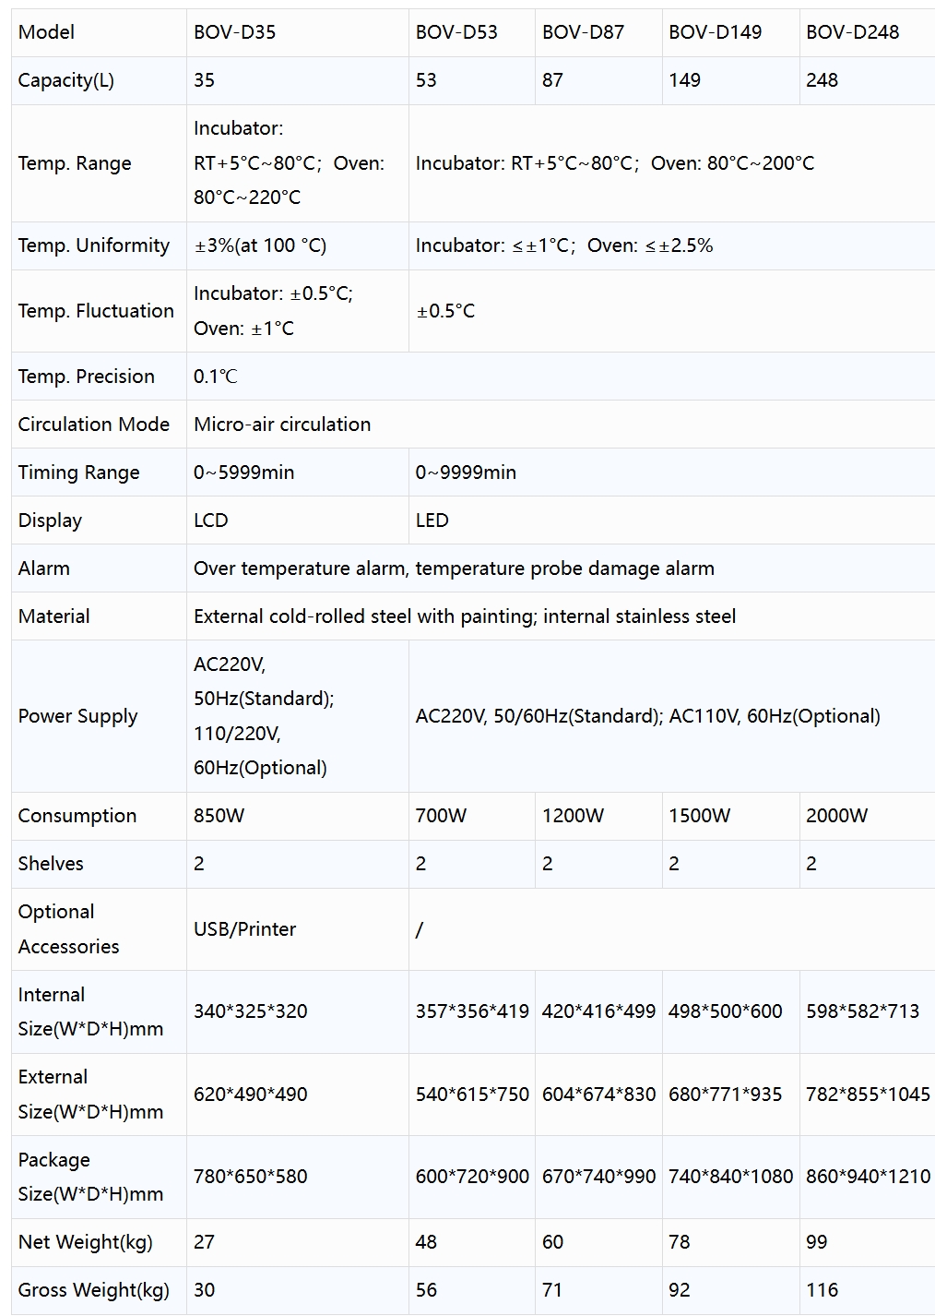
Task: Select the 0~5999min value
Action: point(244,473)
